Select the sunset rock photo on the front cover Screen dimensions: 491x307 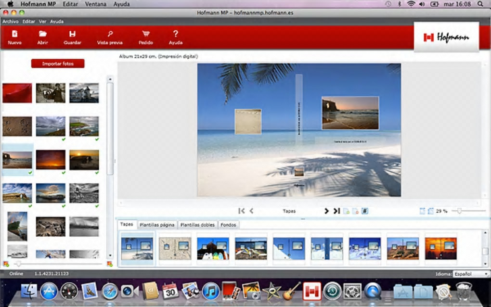350,113
